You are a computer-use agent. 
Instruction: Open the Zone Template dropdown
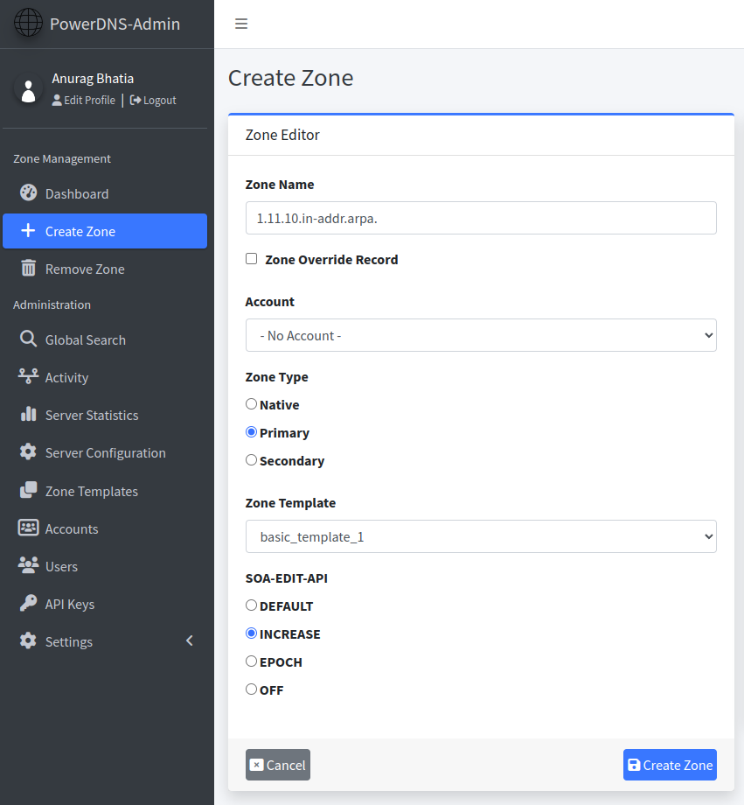pos(481,536)
